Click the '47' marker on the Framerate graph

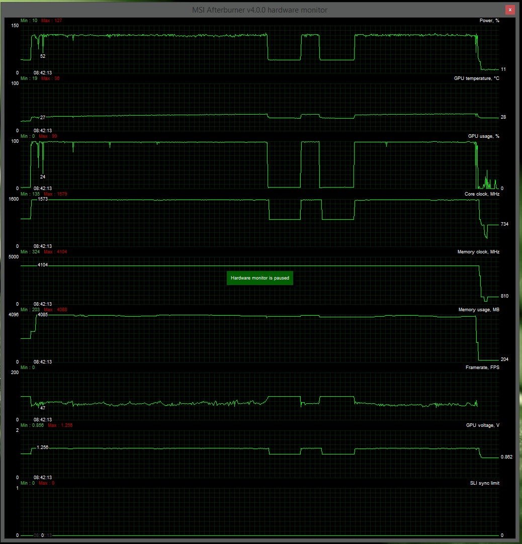coord(43,408)
